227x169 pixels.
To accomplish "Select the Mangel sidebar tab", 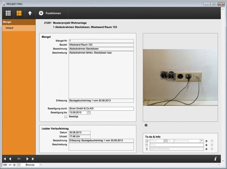I will click(x=19, y=22).
